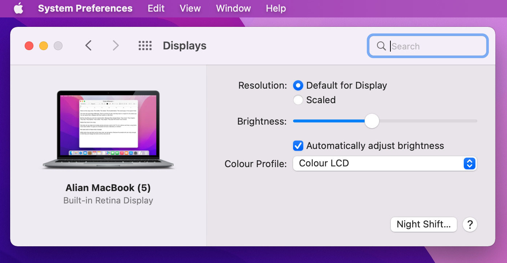Image resolution: width=507 pixels, height=263 pixels.
Task: Open the Edit menu
Action: (x=156, y=8)
